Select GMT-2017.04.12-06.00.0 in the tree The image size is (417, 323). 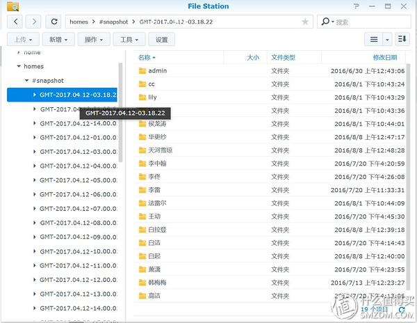(79, 194)
